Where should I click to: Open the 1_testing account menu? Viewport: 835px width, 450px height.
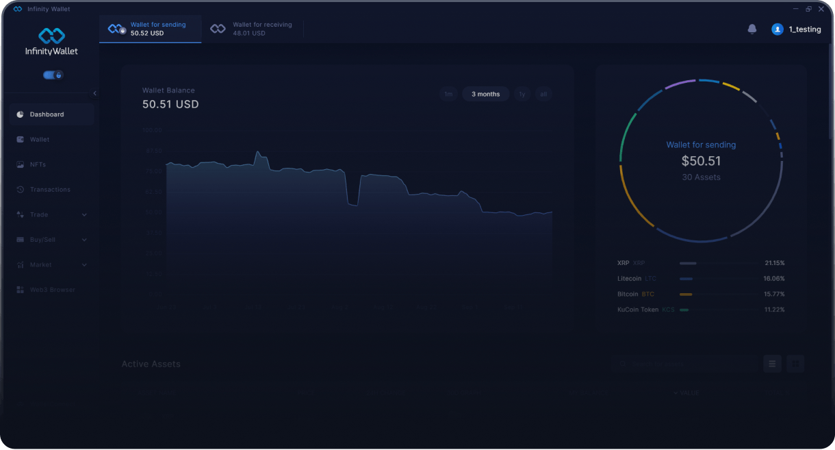[805, 29]
